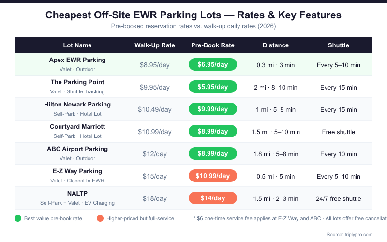This screenshot has height=242, width=387.
Task: Click the Lot Name column header
Action: (x=77, y=45)
